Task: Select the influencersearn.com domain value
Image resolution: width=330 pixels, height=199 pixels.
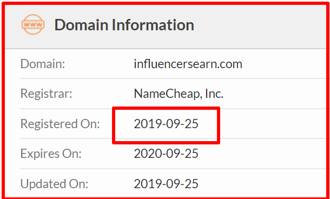Action: pyautogui.click(x=188, y=64)
